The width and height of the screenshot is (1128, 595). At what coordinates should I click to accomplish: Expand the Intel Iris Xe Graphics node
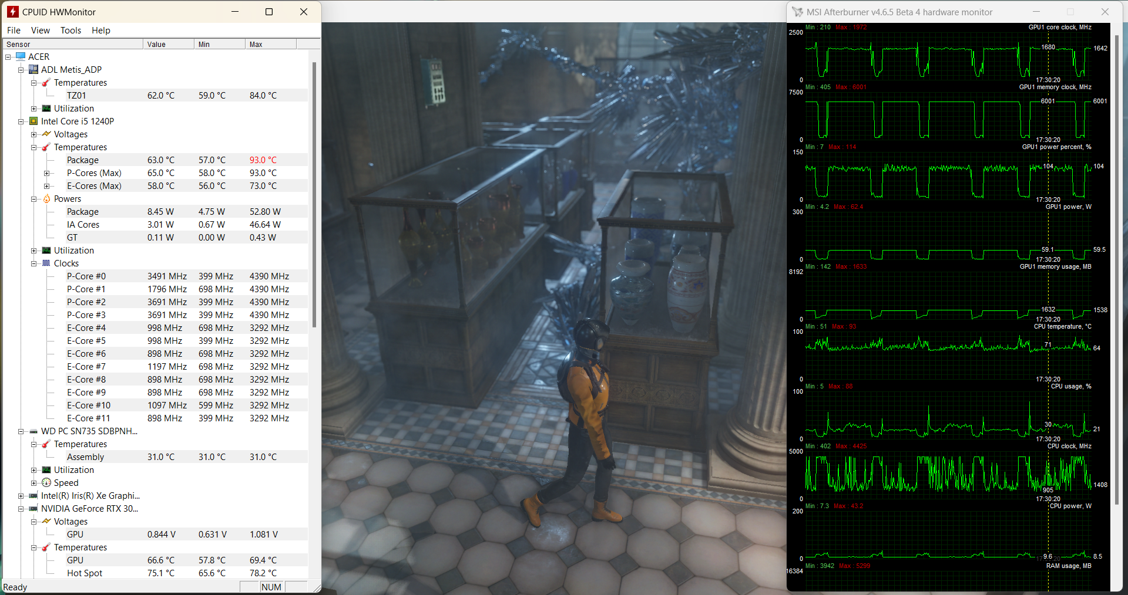21,496
